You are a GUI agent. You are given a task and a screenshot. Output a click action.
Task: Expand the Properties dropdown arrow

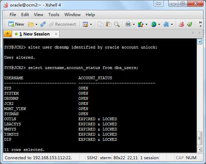91,24
